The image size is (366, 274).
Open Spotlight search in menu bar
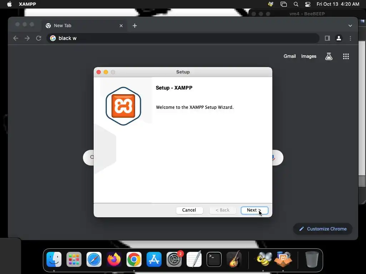point(296,4)
